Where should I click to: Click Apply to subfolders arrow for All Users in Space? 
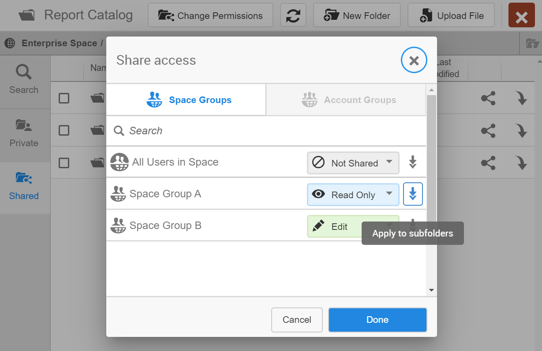tap(413, 163)
